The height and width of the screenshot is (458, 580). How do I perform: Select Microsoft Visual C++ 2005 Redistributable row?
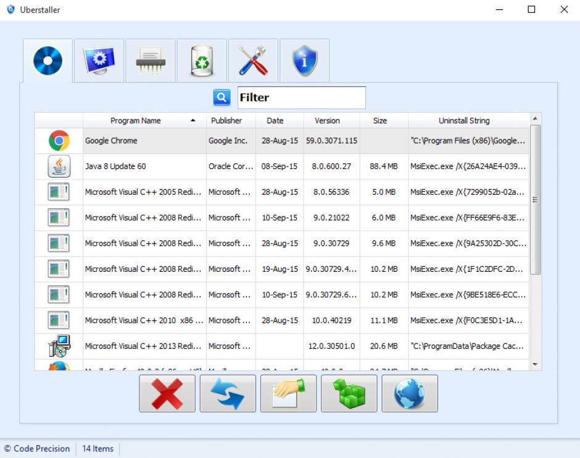pyautogui.click(x=282, y=192)
